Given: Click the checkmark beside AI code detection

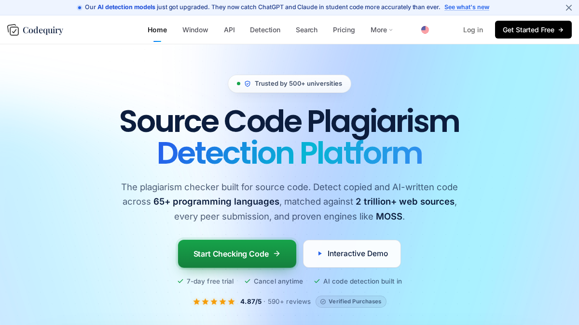Looking at the screenshot, I should coord(317,281).
